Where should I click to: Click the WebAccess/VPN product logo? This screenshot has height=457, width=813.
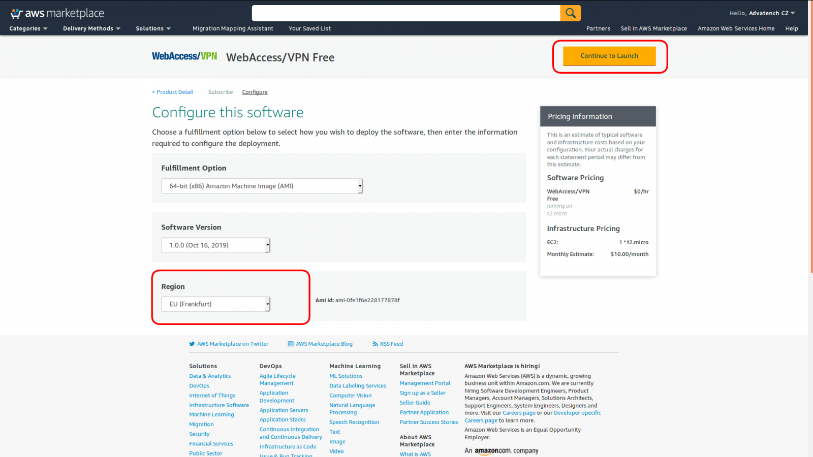pyautogui.click(x=184, y=56)
